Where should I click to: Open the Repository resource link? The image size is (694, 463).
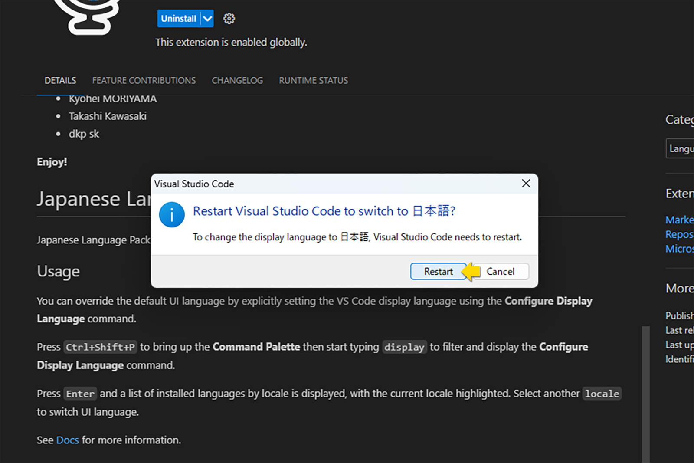pos(679,234)
